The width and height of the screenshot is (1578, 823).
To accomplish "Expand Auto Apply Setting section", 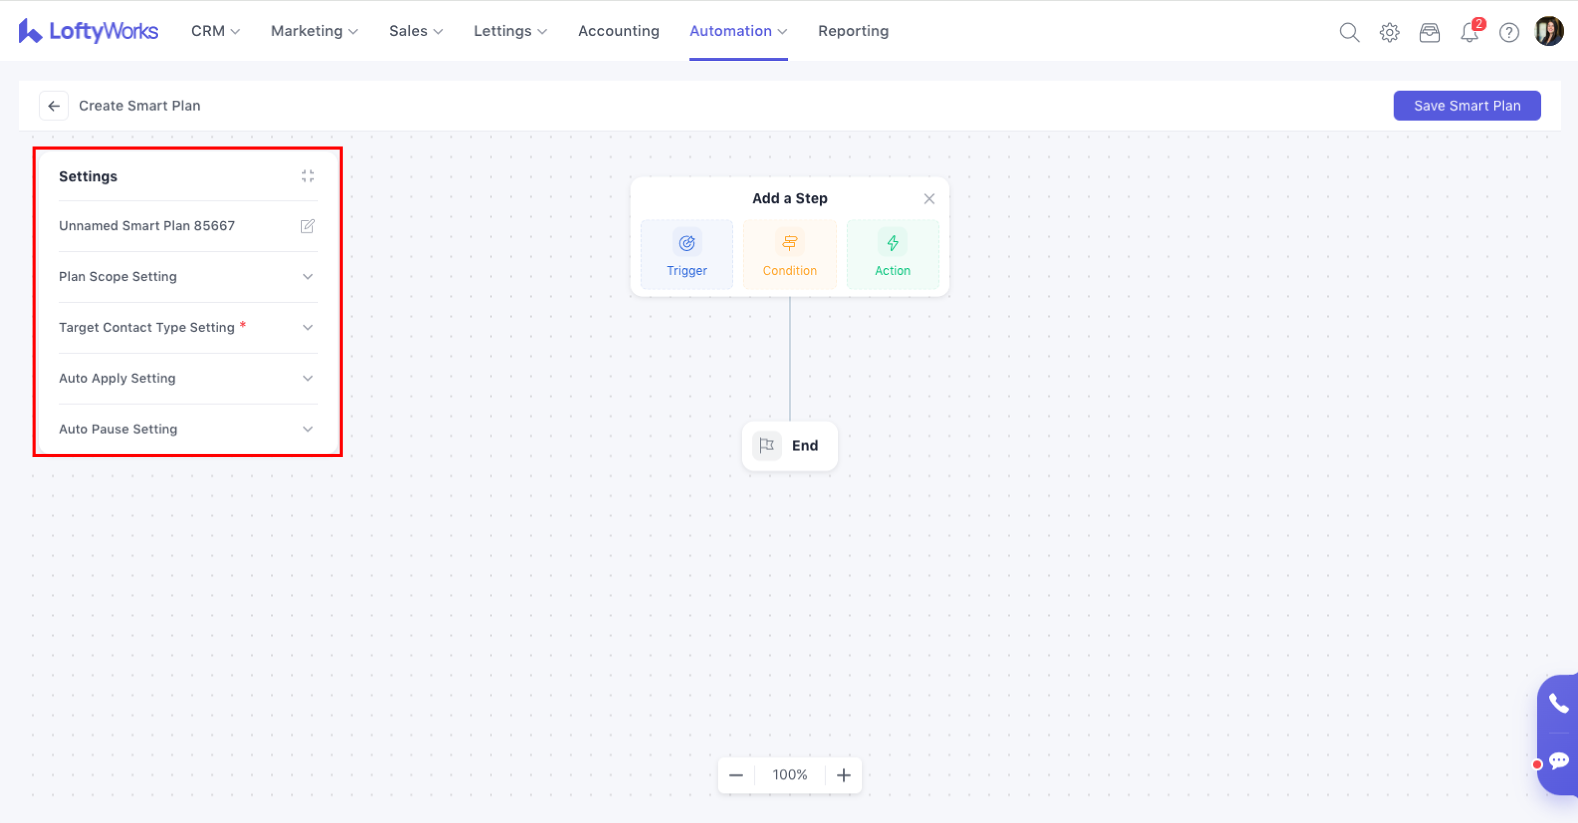I will (308, 379).
